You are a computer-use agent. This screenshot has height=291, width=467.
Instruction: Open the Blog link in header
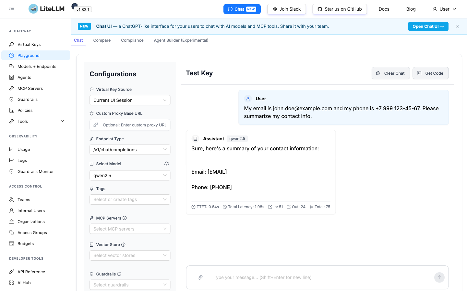click(411, 9)
